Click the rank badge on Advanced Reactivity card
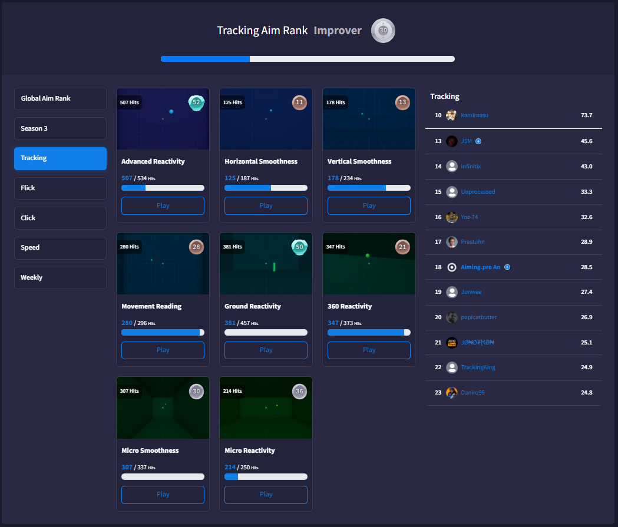 pyautogui.click(x=196, y=102)
